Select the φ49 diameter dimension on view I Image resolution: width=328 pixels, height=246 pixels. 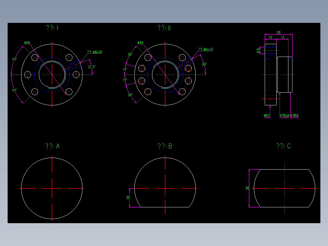(x=26, y=43)
